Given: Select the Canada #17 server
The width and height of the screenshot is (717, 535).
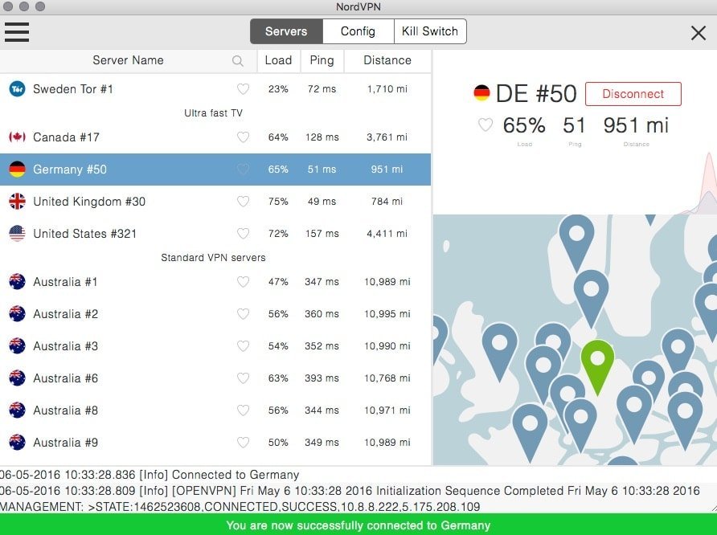Looking at the screenshot, I should point(215,137).
